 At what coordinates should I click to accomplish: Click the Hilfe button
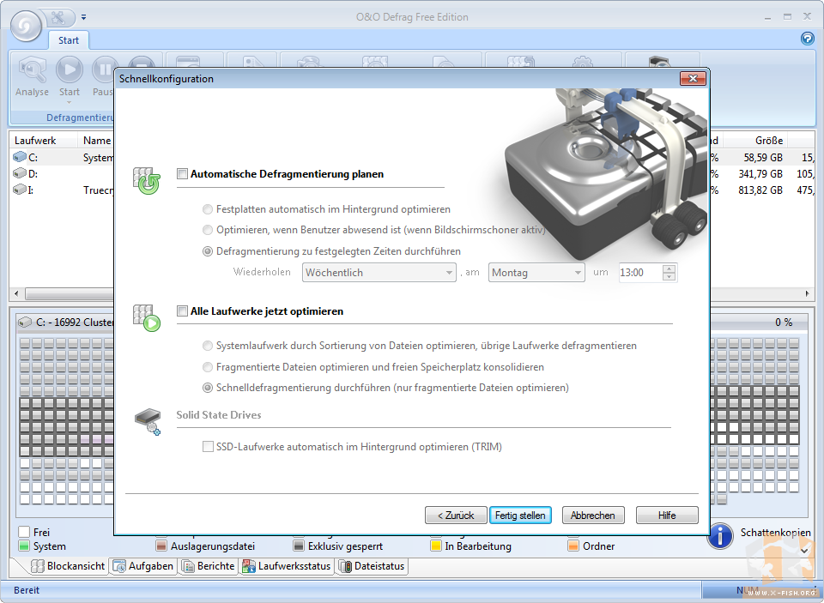[667, 516]
